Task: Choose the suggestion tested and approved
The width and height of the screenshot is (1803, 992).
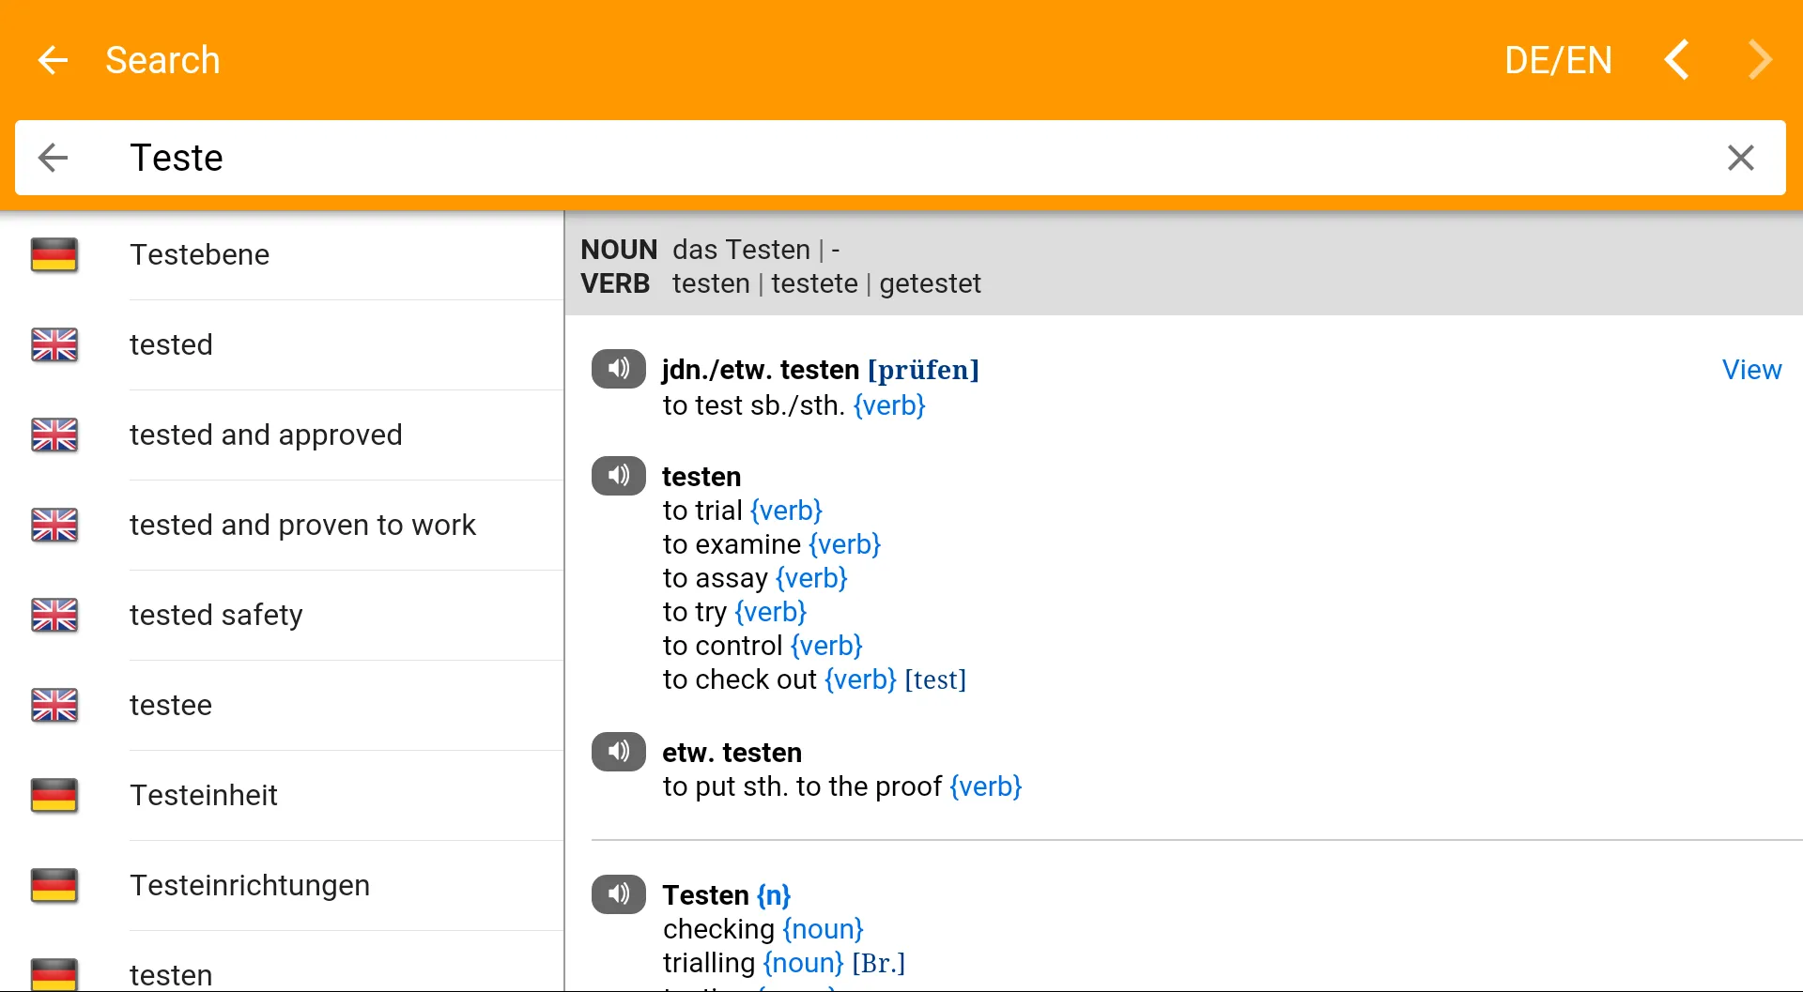Action: (266, 435)
